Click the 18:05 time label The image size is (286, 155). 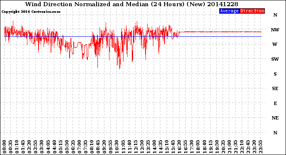point(198,147)
